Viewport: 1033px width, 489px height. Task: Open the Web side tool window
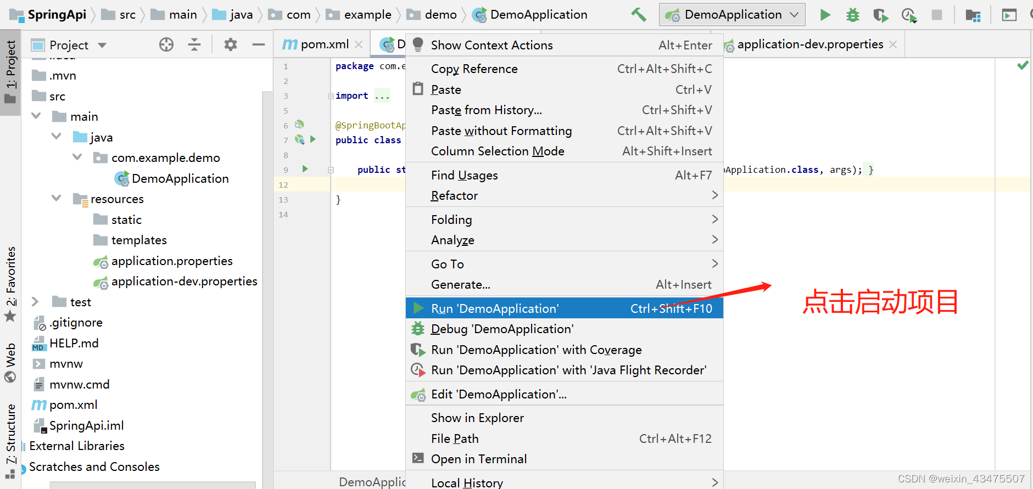(10, 363)
